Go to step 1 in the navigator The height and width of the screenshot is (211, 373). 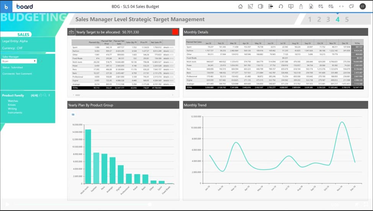tap(309, 20)
